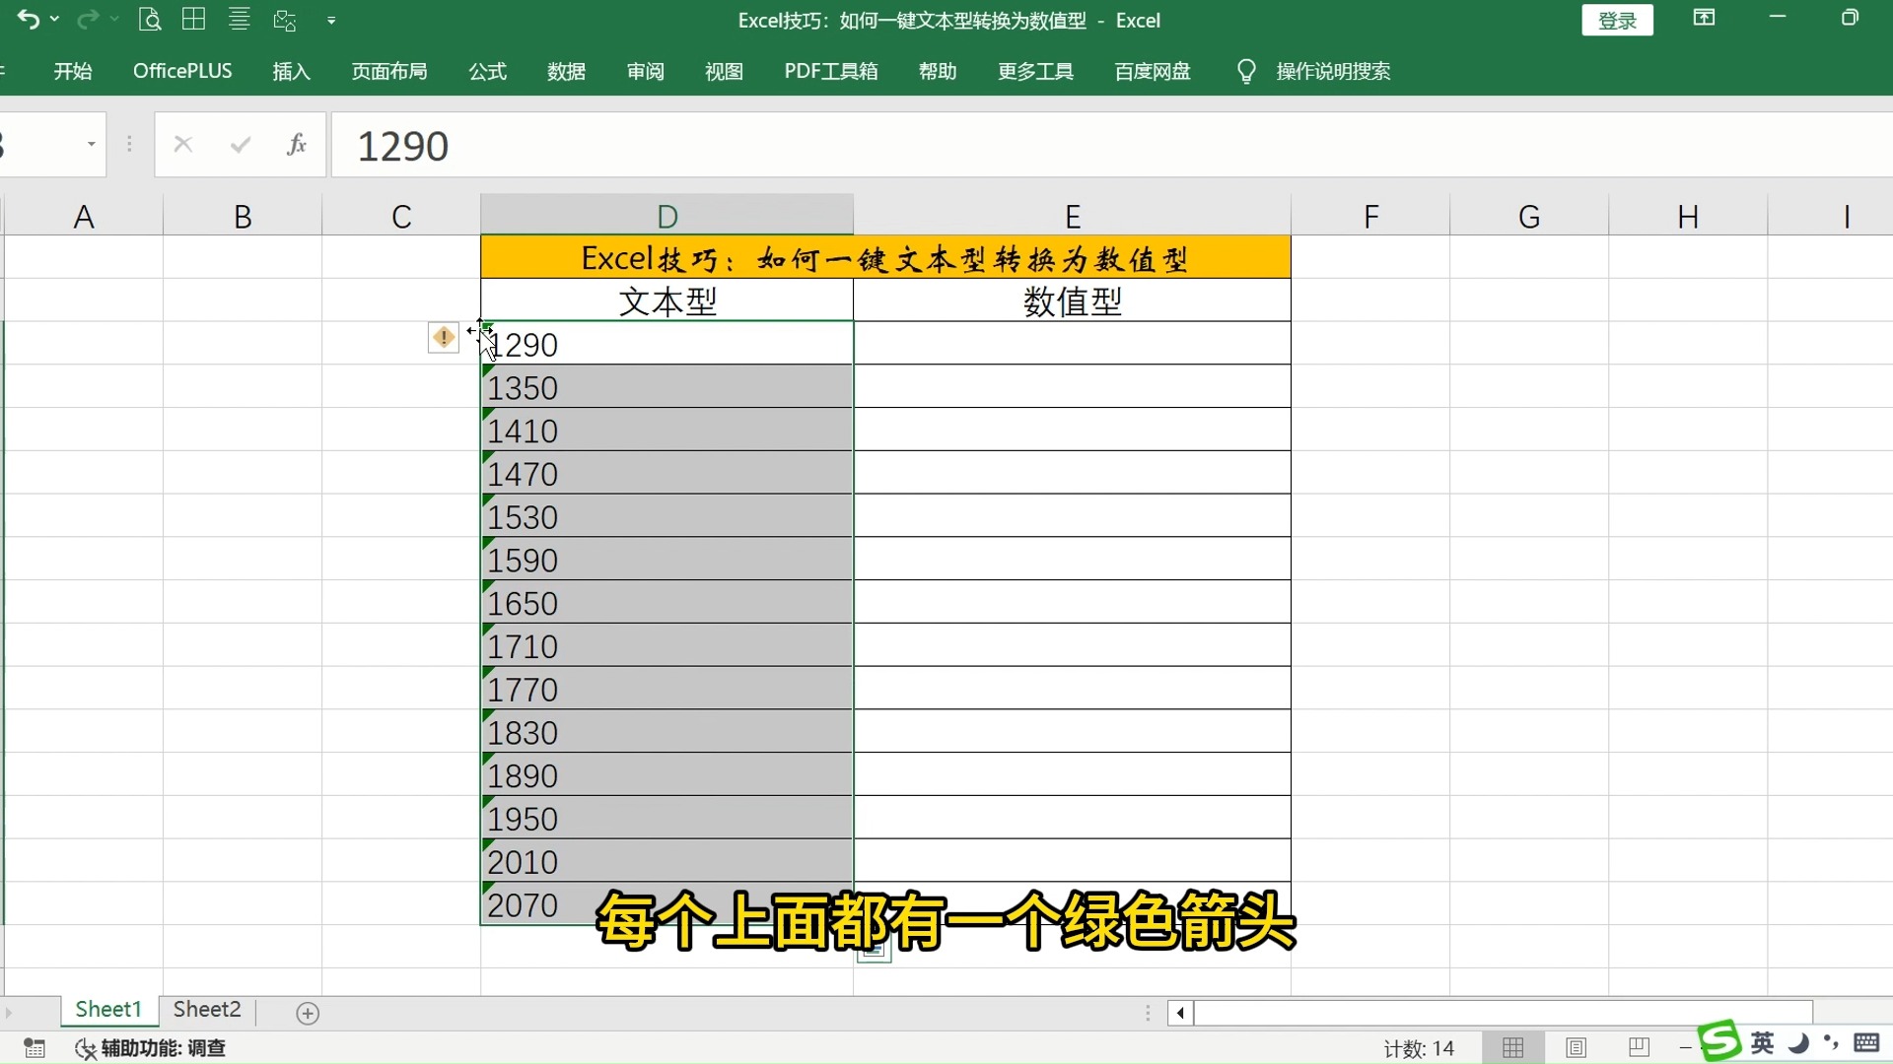Open 辅助功能: 调查 accessibility status
Image resolution: width=1893 pixels, height=1064 pixels.
(x=151, y=1048)
